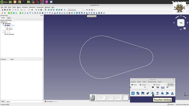Image resolution: width=189 pixels, height=106 pixels.
Task: Click the small cube icon under navigation cube
Action: click(185, 28)
